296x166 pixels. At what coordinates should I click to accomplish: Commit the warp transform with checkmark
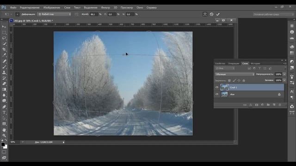pos(218,14)
